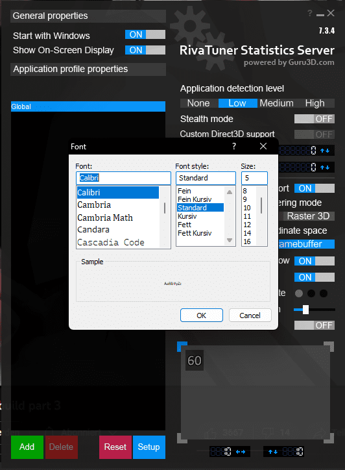Click font style list scroll up arrow

230,192
